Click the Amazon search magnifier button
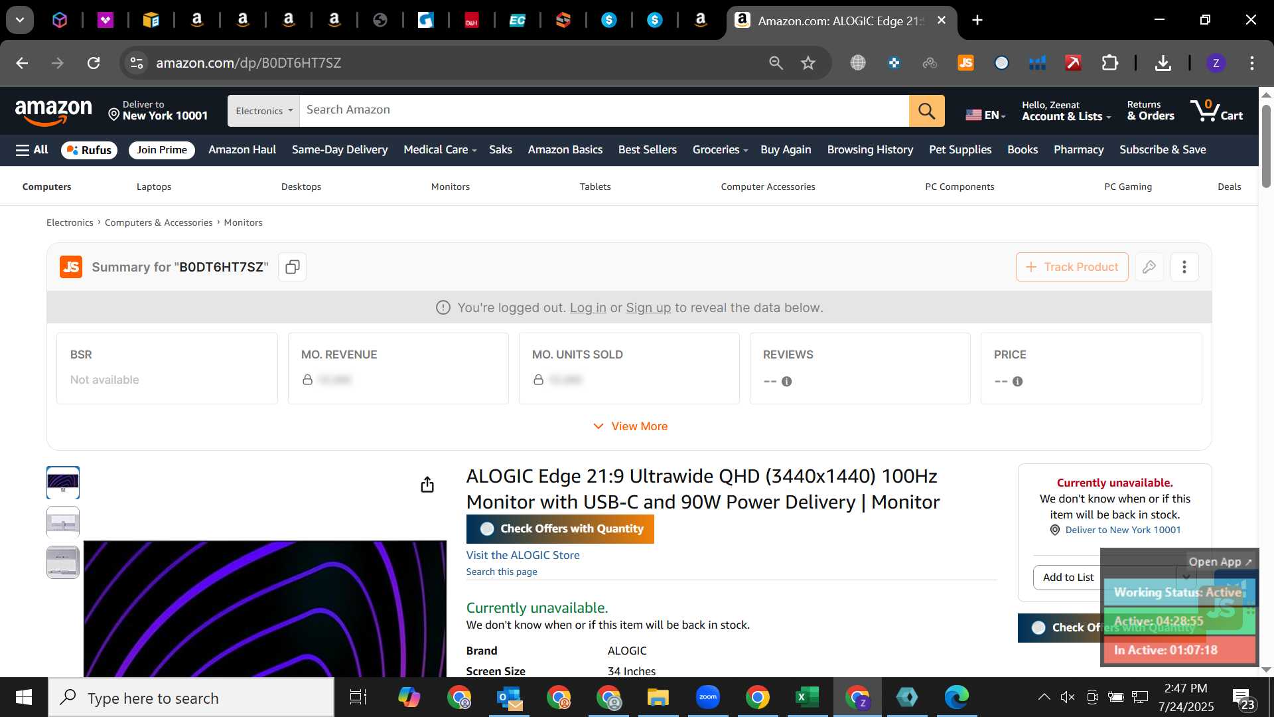Image resolution: width=1274 pixels, height=717 pixels. click(926, 111)
